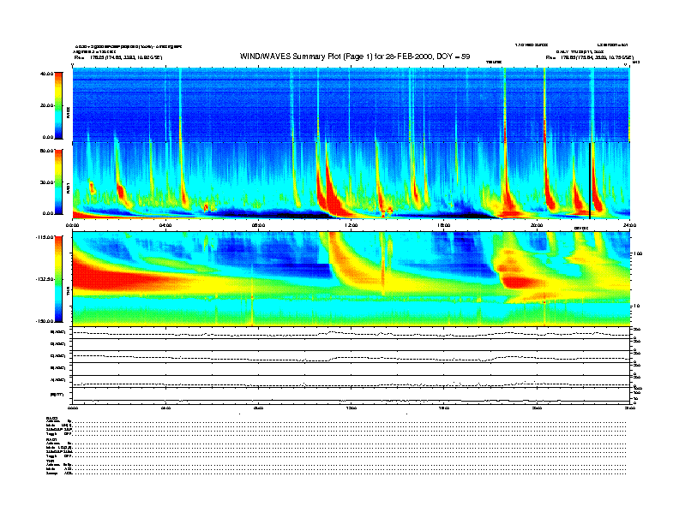Click the 10 label on TNR right axis
679x524 pixels.
click(636, 306)
